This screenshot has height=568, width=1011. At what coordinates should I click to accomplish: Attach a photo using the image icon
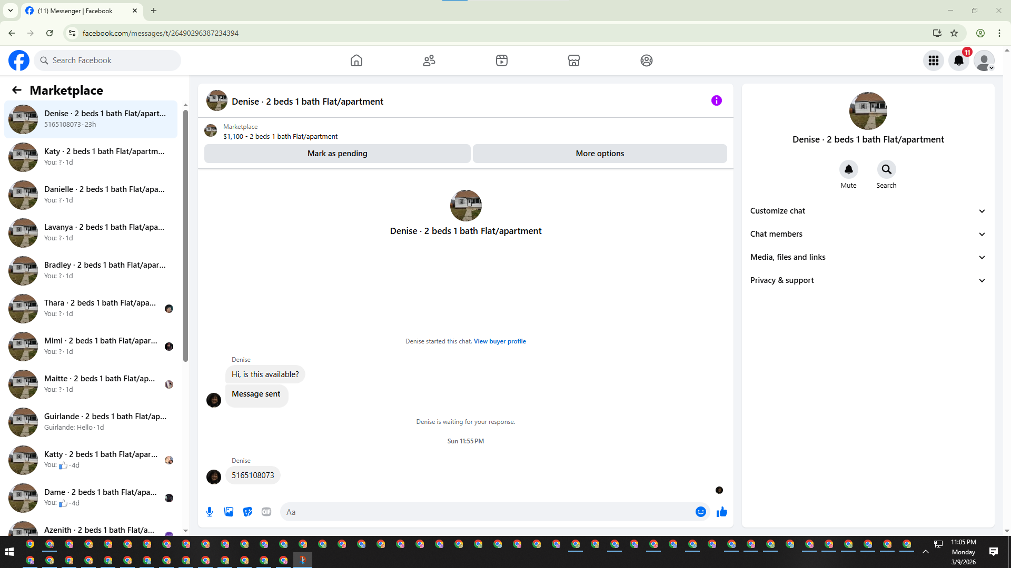(x=229, y=512)
